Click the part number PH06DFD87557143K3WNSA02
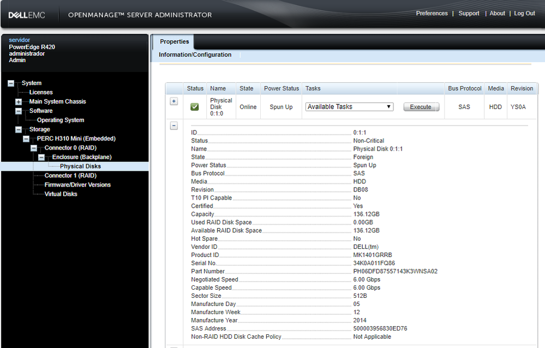The image size is (545, 348). (395, 271)
